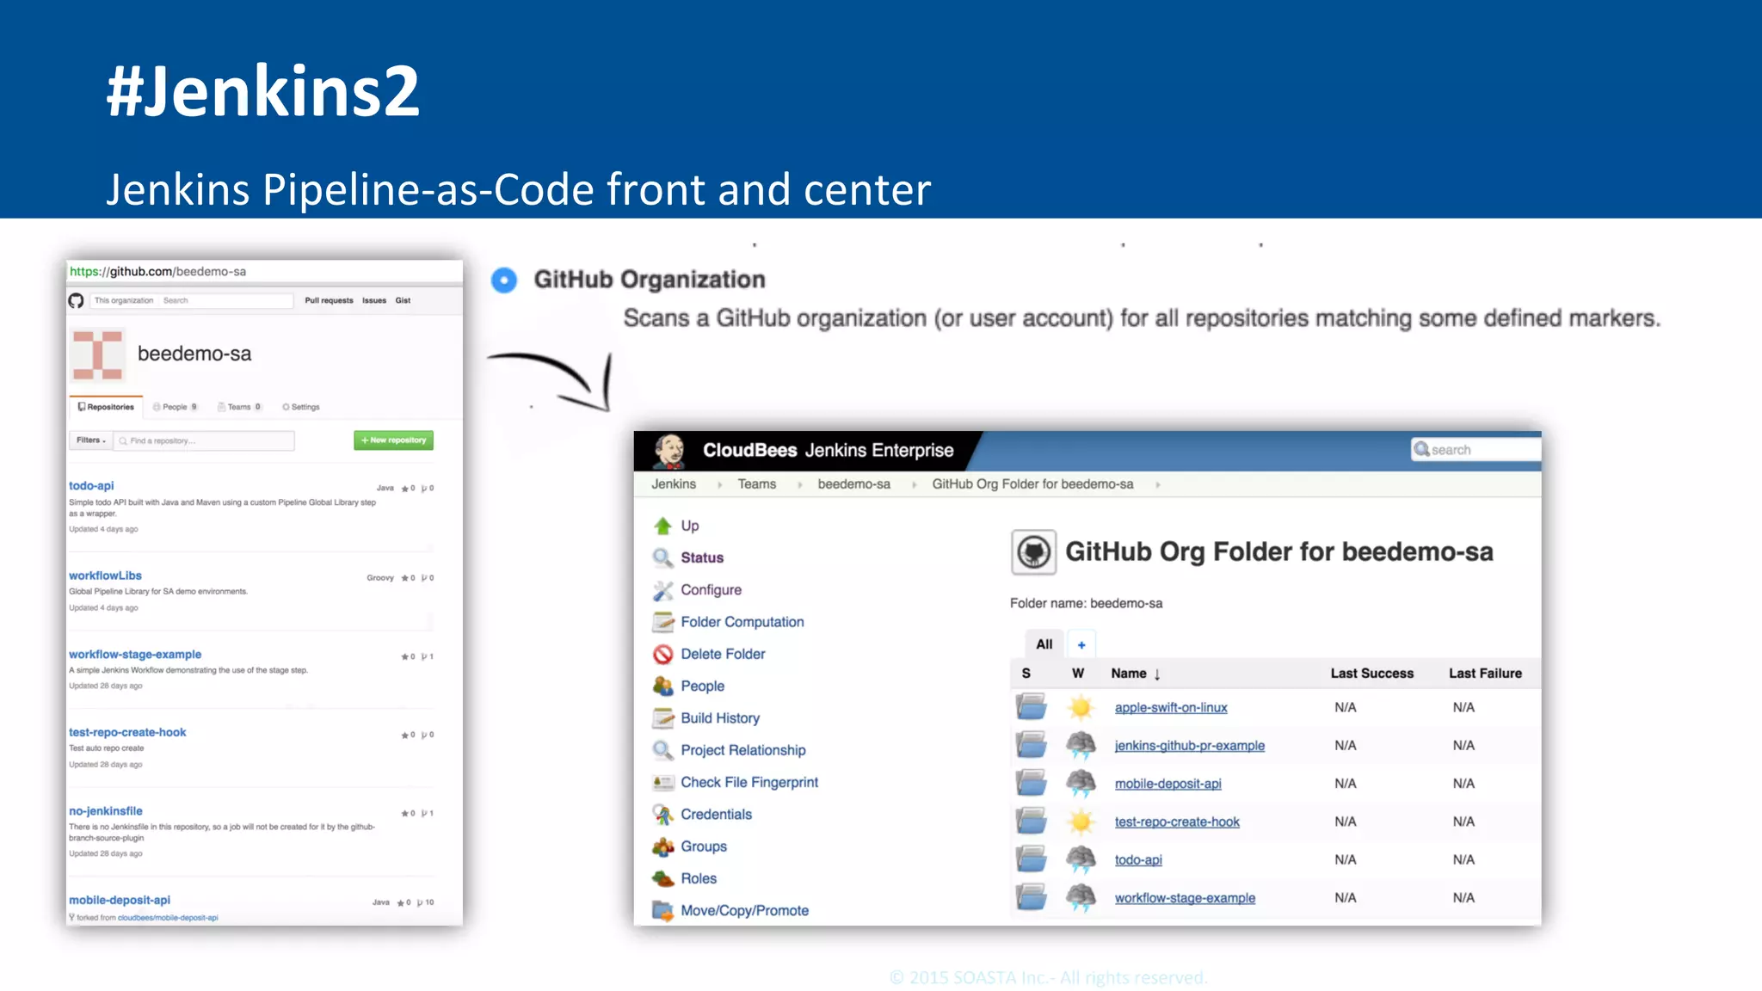Open Gist in GitHub header

403,300
